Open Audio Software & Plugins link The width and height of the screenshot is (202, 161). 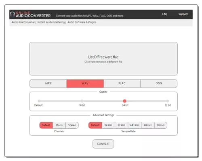coord(82,22)
